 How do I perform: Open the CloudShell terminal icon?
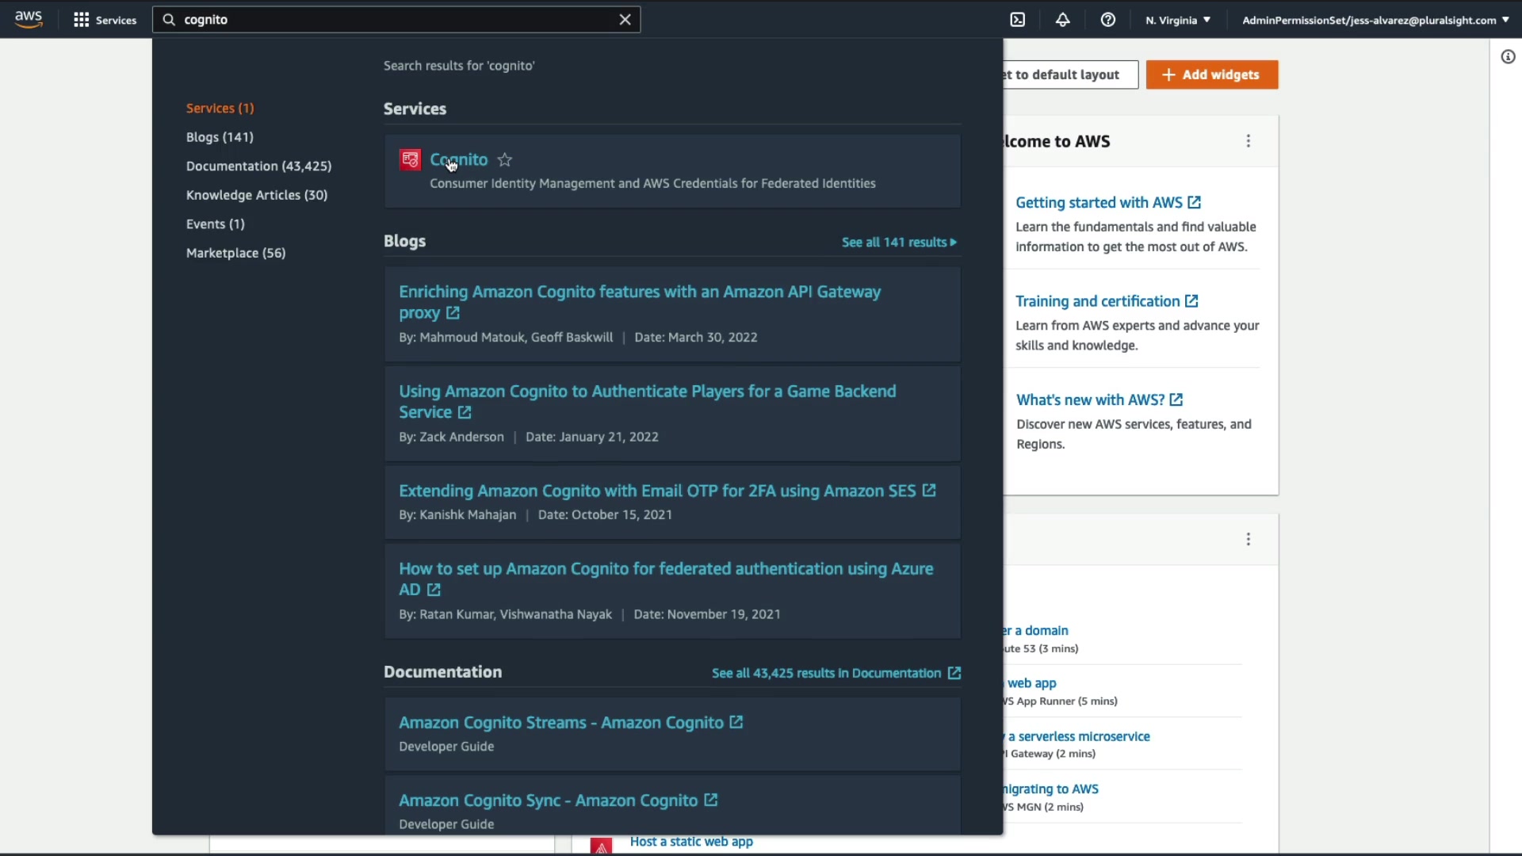click(x=1018, y=20)
